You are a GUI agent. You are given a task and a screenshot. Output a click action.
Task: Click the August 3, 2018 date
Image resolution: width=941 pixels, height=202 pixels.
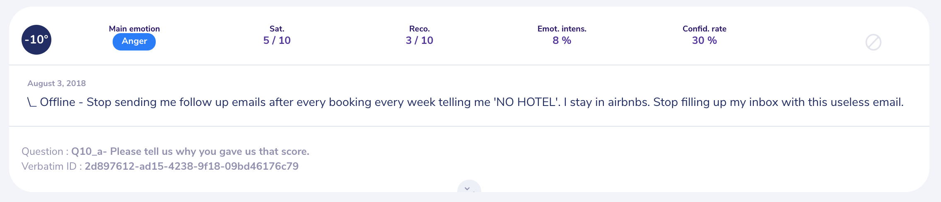click(56, 83)
